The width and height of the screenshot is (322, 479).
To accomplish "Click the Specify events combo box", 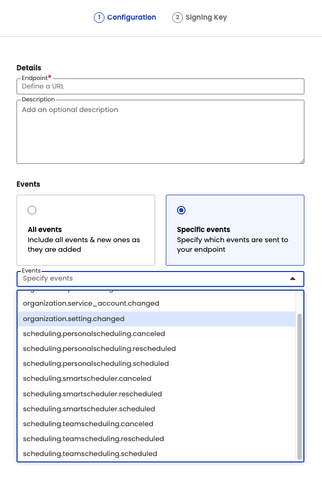I will (x=149, y=278).
